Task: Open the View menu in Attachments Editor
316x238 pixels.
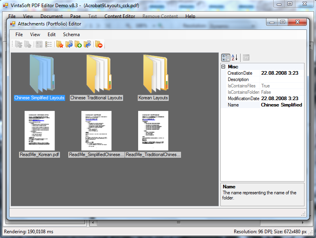Action: pyautogui.click(x=35, y=35)
